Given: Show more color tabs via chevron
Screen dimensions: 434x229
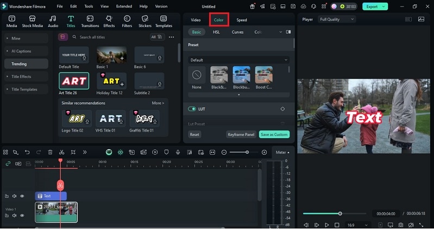Looking at the screenshot, I should coord(281,32).
